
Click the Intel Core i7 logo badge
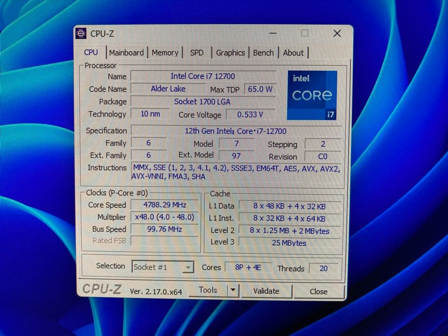[312, 95]
